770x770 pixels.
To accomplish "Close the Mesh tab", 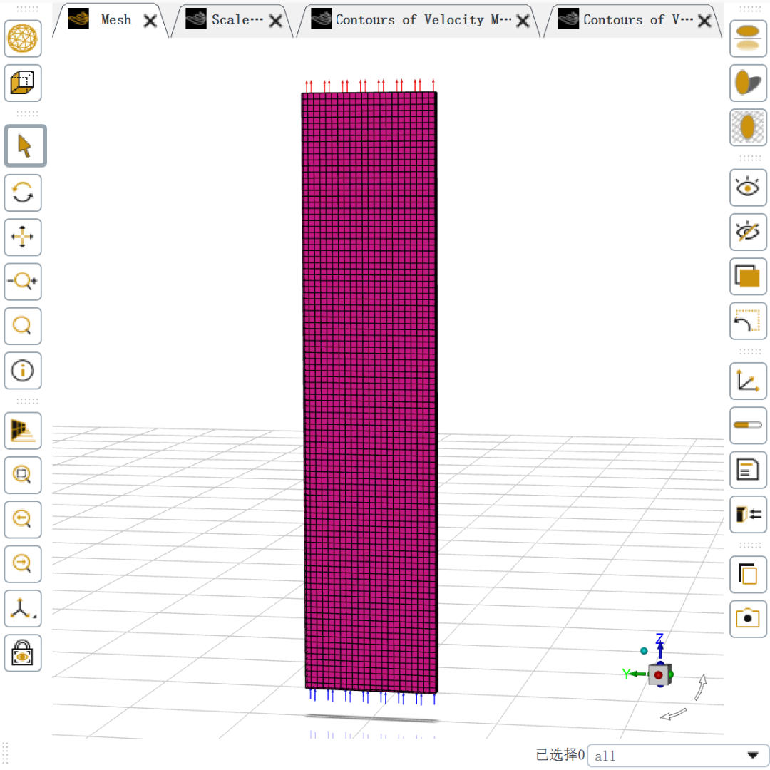I will tap(150, 21).
